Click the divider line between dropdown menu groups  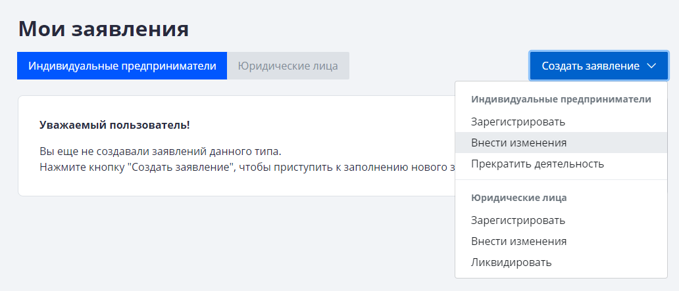coord(561,179)
